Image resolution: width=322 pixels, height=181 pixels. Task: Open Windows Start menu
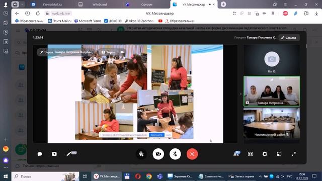pyautogui.click(x=6, y=176)
